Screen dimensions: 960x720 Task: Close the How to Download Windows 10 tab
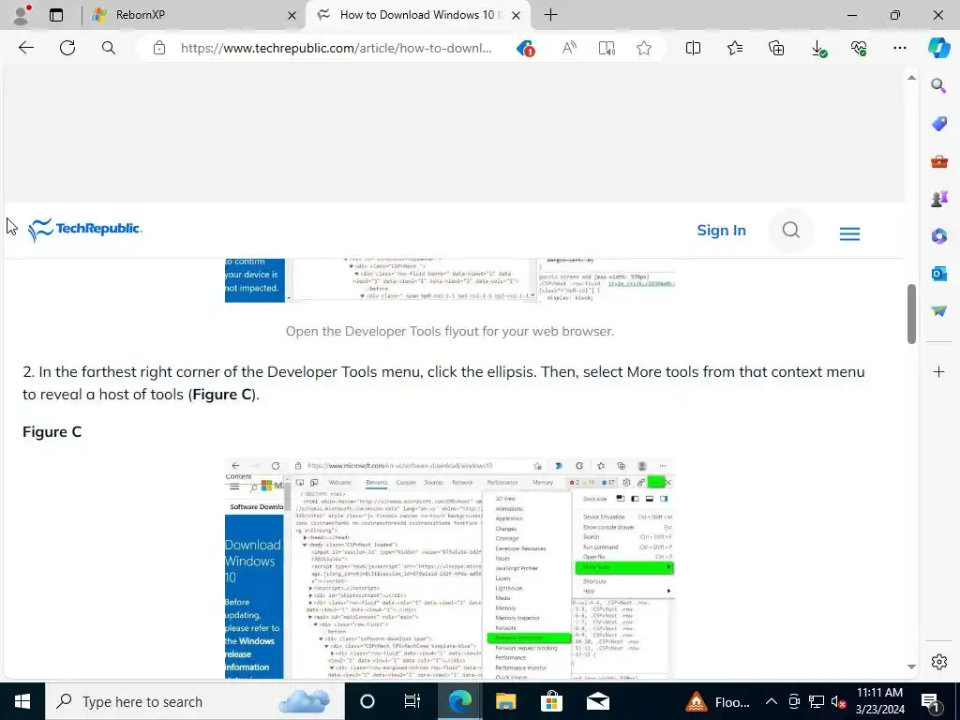click(x=517, y=15)
